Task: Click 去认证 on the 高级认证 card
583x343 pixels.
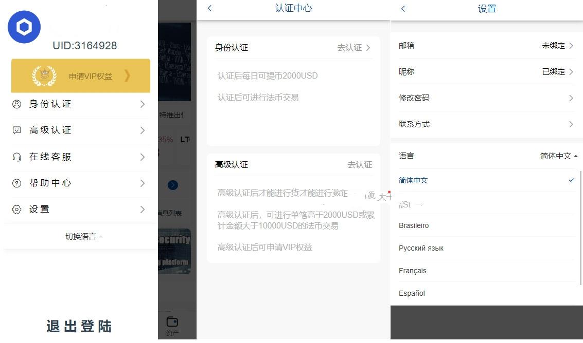Action: pos(360,164)
